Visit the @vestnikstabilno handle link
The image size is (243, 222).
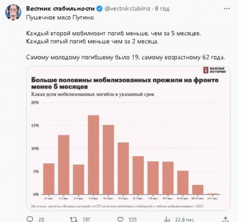[128, 8]
